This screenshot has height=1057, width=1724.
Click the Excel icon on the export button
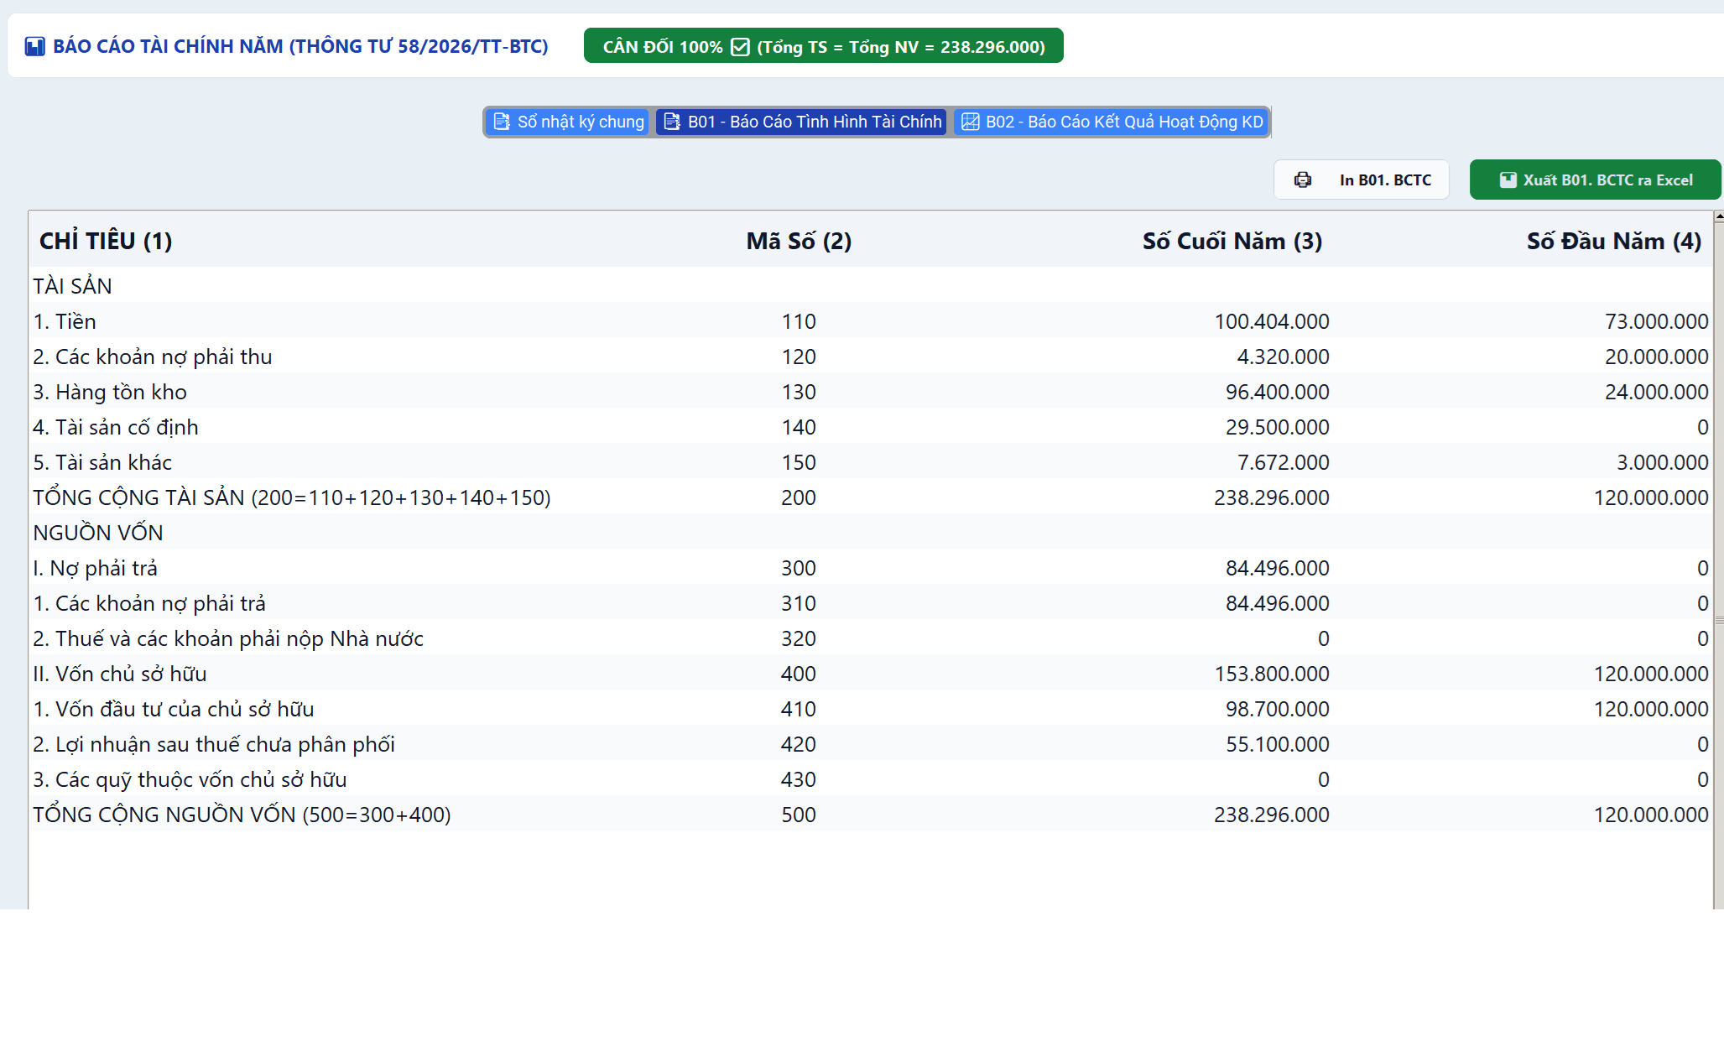1508,180
